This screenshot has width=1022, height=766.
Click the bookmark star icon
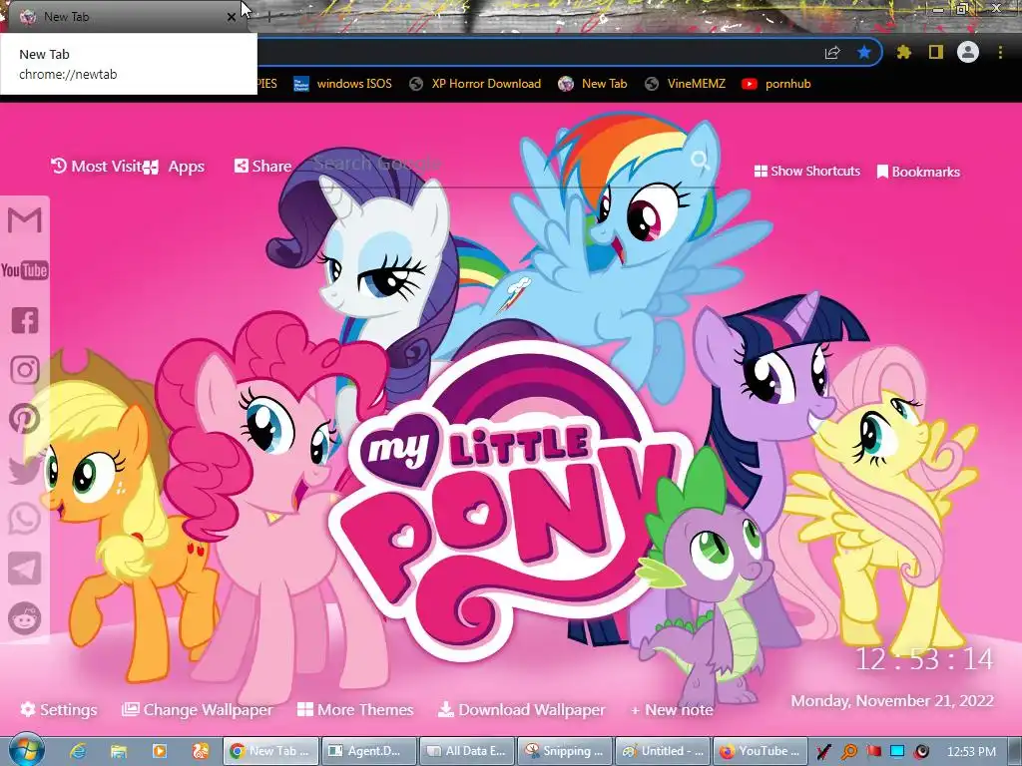864,52
